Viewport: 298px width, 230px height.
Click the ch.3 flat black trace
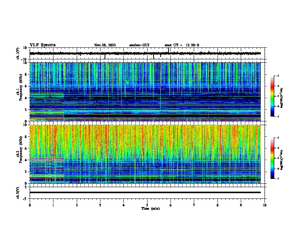click(145, 192)
